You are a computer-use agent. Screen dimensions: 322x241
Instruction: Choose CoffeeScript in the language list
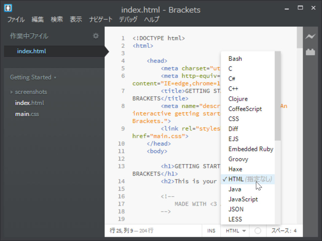click(245, 109)
